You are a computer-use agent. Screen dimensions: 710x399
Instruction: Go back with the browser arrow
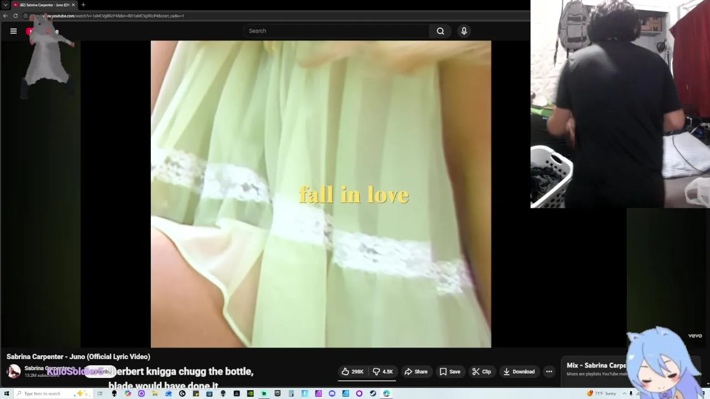[x=6, y=16]
